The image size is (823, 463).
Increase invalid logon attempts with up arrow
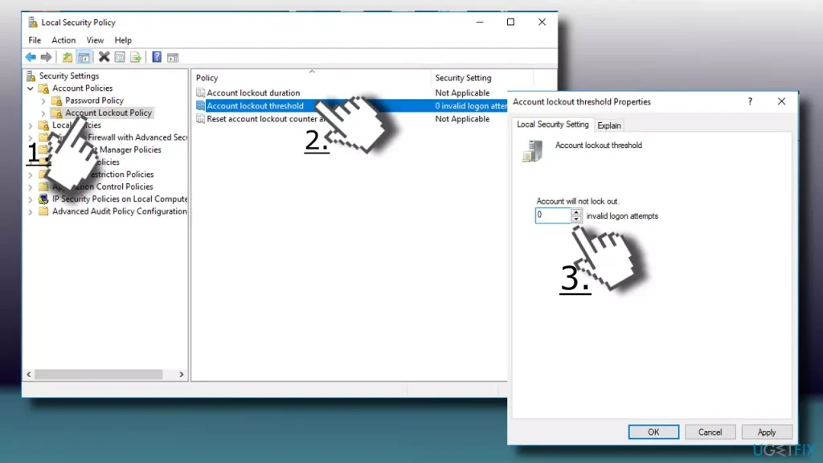[x=576, y=212]
